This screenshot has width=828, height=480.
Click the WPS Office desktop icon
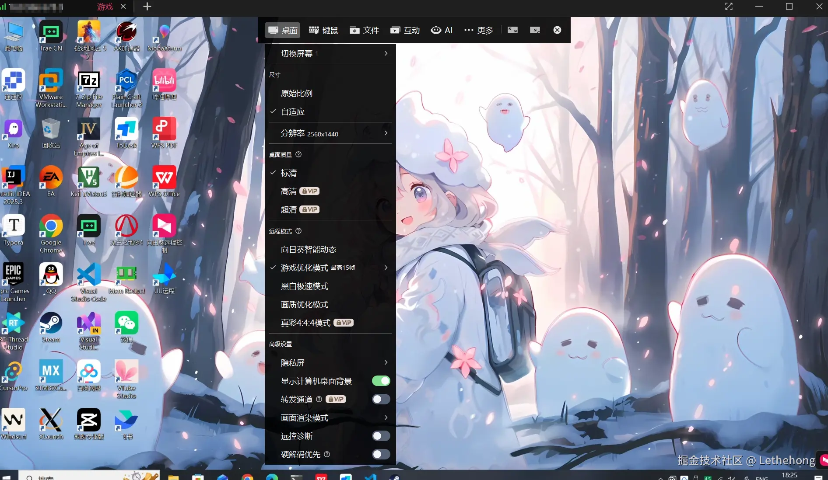[164, 181]
